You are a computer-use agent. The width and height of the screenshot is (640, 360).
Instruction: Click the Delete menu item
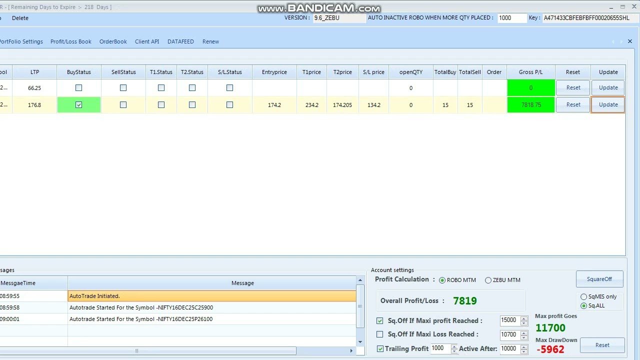click(20, 18)
